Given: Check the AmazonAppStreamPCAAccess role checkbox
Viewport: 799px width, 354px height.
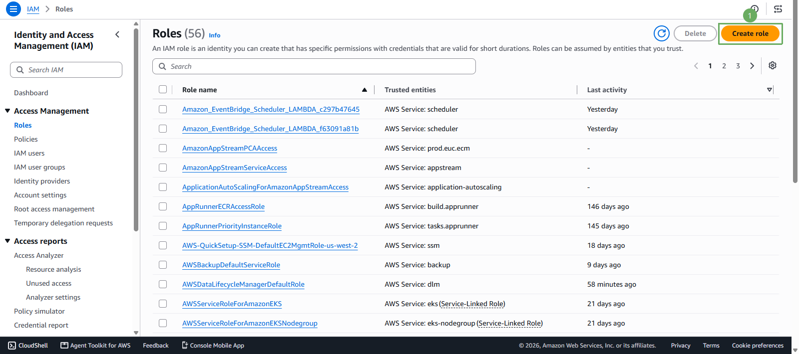Looking at the screenshot, I should click(x=163, y=148).
